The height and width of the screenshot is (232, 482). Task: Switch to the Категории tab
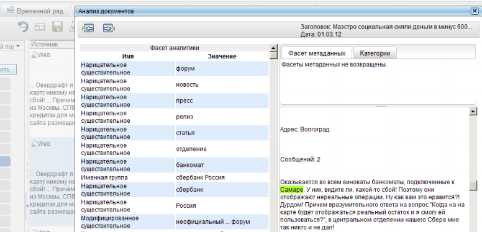[375, 53]
